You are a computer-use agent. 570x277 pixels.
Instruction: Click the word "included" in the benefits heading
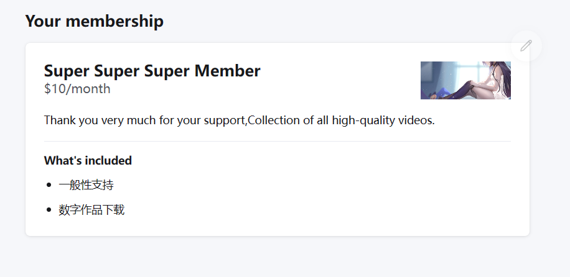108,161
